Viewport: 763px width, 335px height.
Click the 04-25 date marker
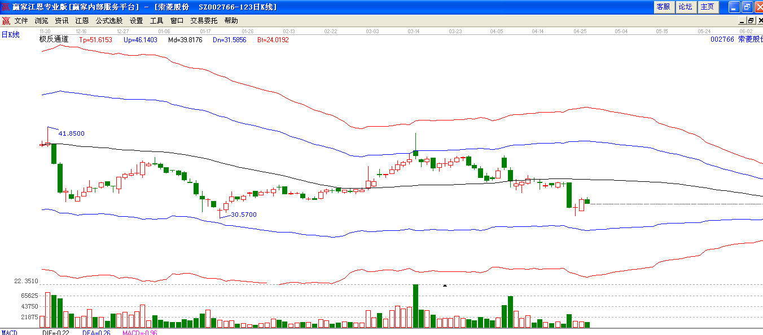pos(580,31)
